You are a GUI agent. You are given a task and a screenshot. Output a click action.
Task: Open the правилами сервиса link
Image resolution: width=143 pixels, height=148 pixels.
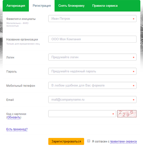[x=123, y=141]
